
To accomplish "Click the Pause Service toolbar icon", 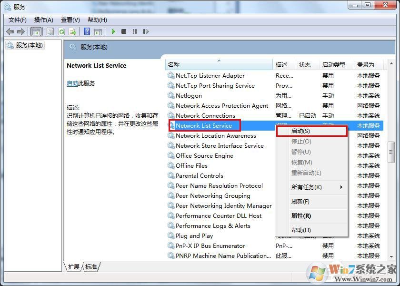I will (x=135, y=31).
